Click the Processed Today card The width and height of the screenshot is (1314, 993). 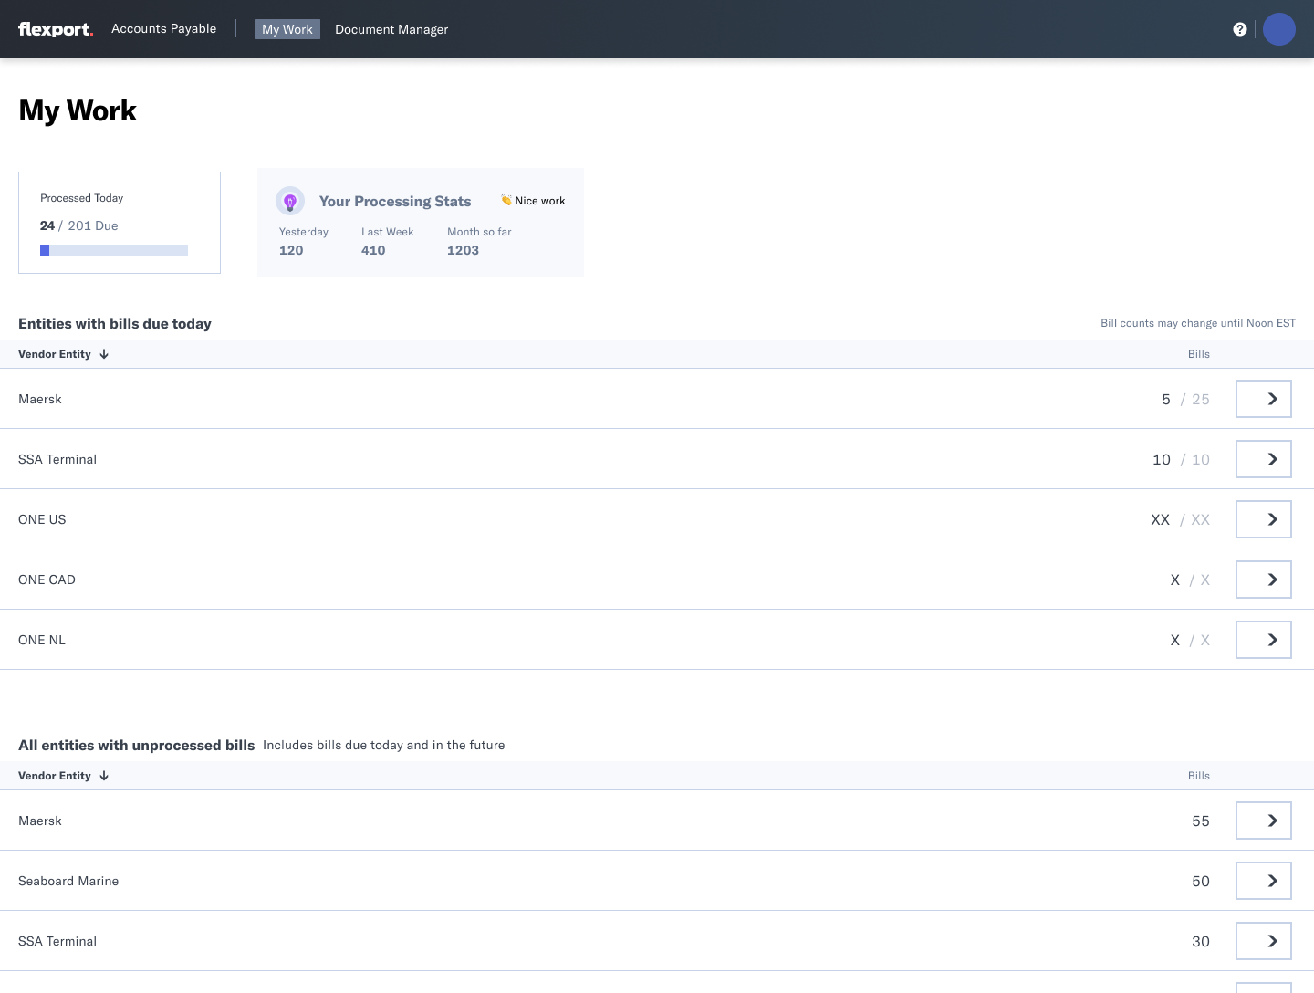[x=120, y=223]
